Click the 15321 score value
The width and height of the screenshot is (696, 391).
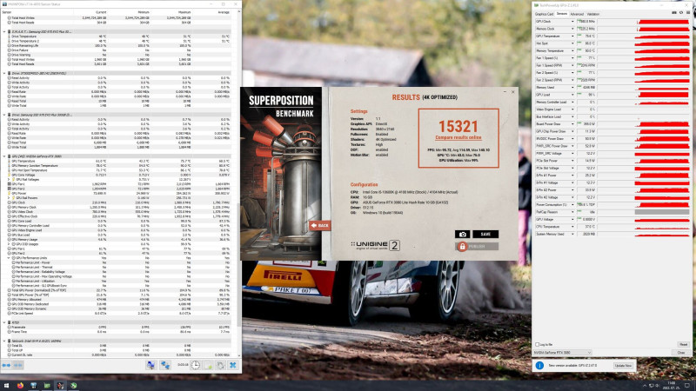coord(458,126)
